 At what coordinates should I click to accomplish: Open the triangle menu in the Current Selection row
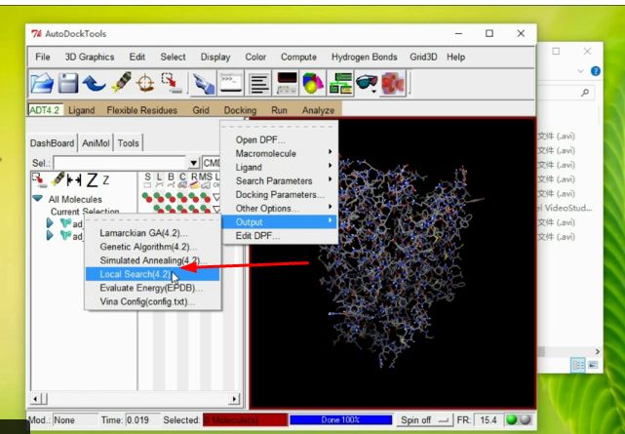[x=215, y=209]
